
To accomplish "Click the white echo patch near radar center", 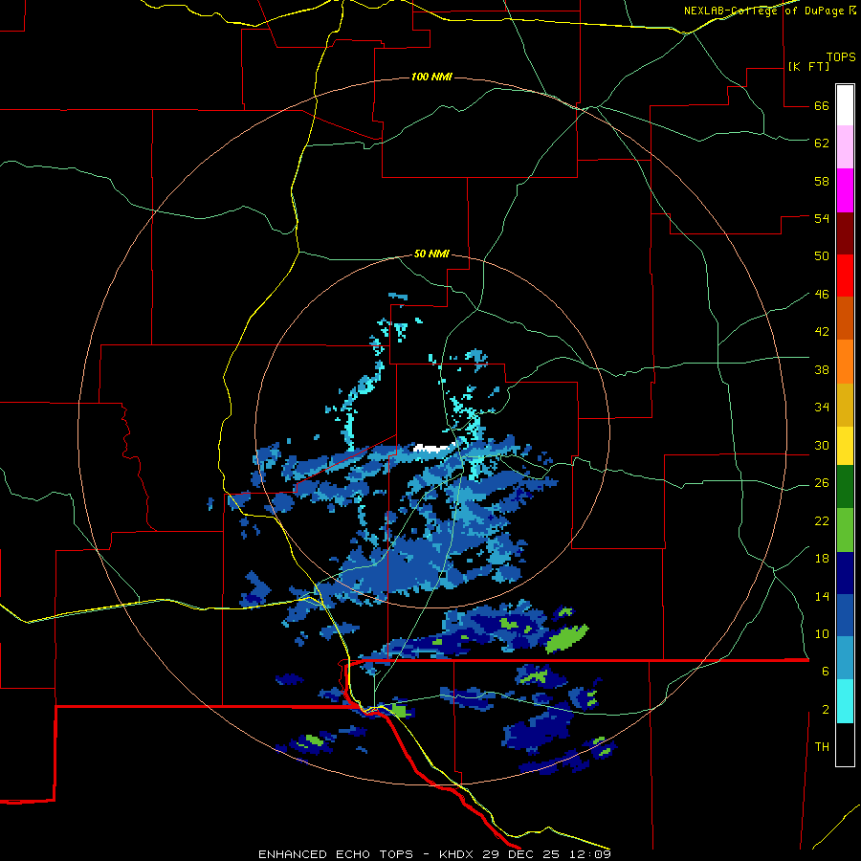I will pos(433,448).
